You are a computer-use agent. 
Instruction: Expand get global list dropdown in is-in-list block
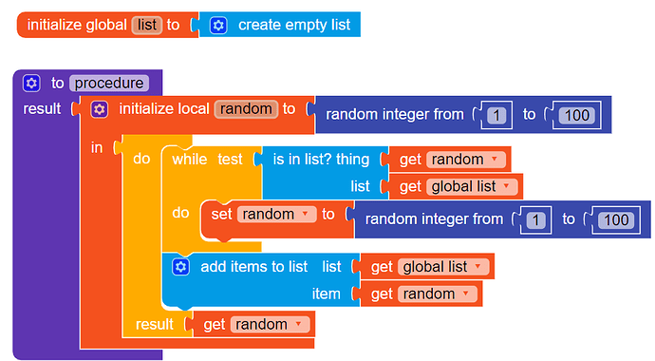tap(507, 186)
